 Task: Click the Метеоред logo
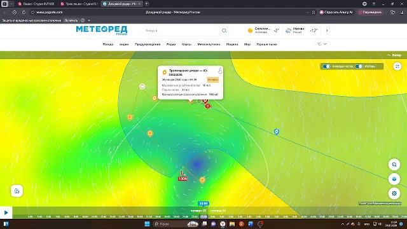click(x=102, y=30)
